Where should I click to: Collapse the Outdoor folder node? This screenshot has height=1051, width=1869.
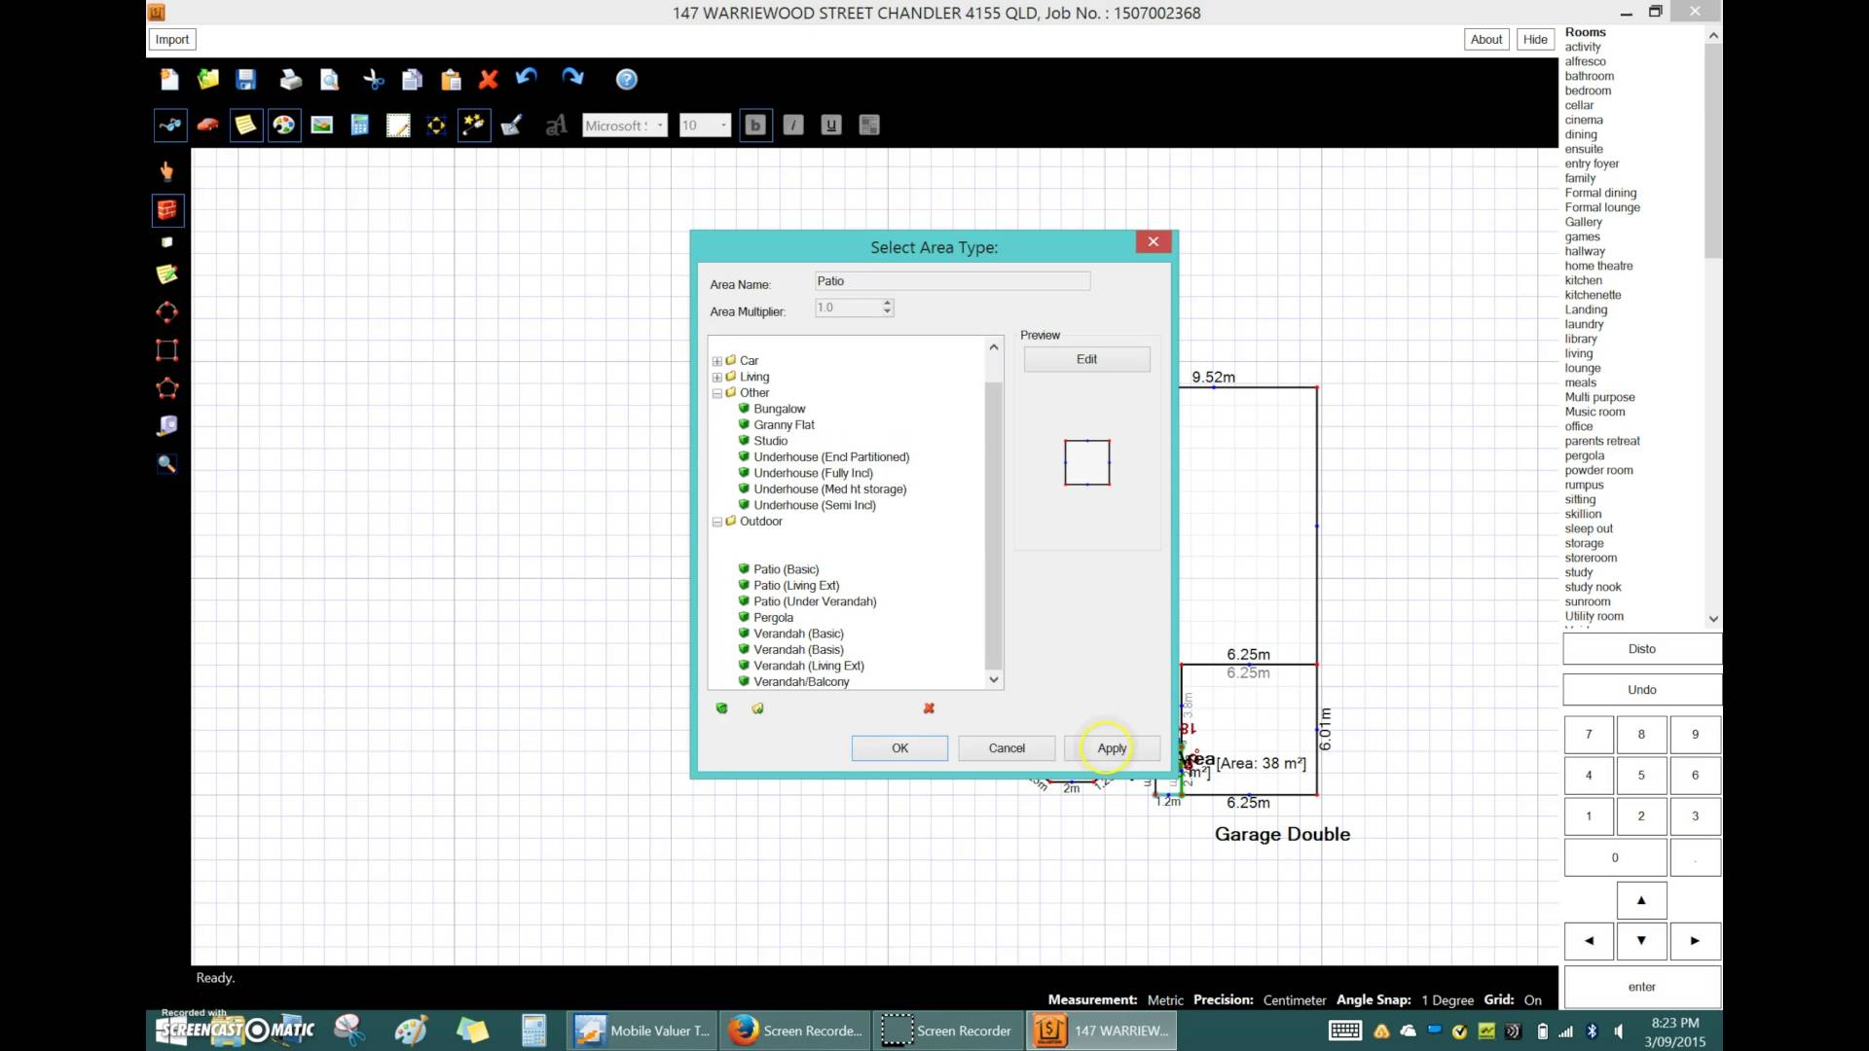(x=717, y=522)
